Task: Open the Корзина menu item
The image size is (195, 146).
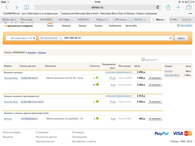Action: click(66, 26)
